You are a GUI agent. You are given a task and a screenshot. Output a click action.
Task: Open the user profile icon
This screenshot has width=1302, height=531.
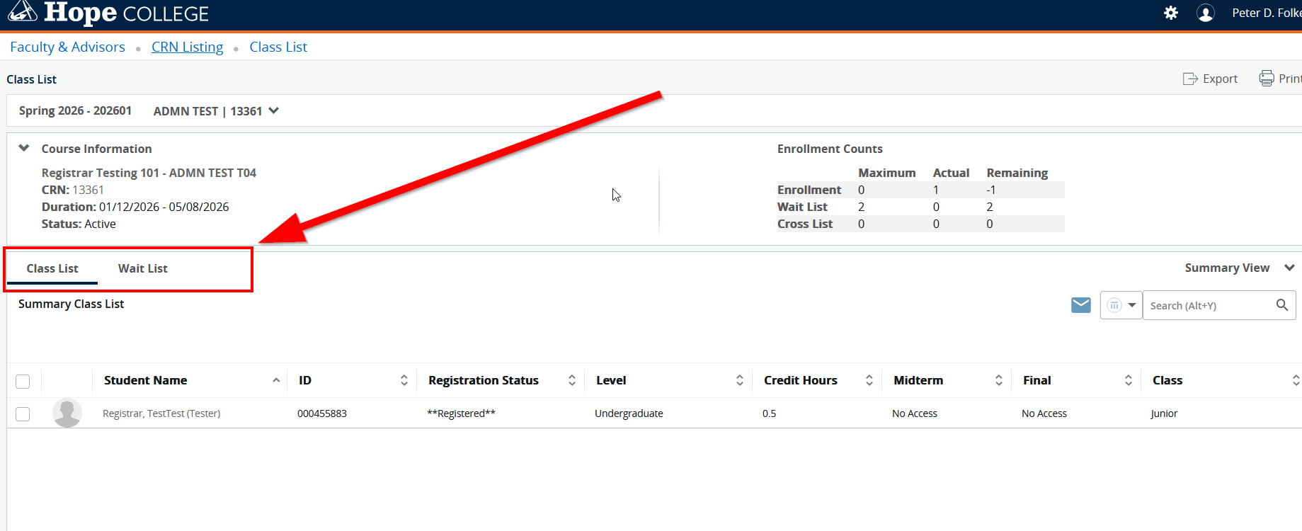[x=1206, y=13]
